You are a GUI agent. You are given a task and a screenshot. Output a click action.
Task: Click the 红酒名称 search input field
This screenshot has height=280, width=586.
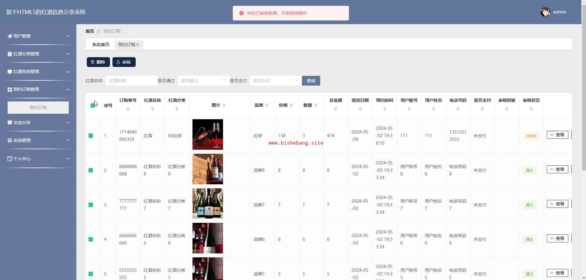point(131,81)
